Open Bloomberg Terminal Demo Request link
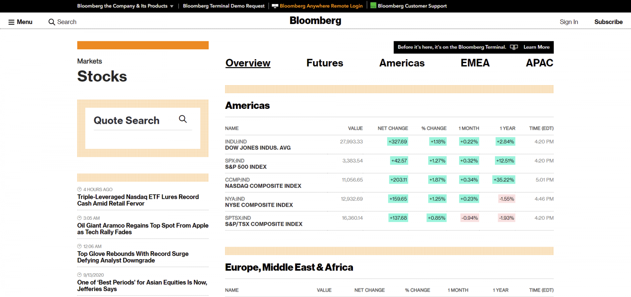Viewport: 631px width, 297px height. [x=224, y=6]
